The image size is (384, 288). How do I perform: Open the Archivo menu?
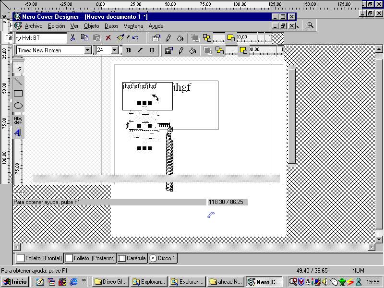34,26
